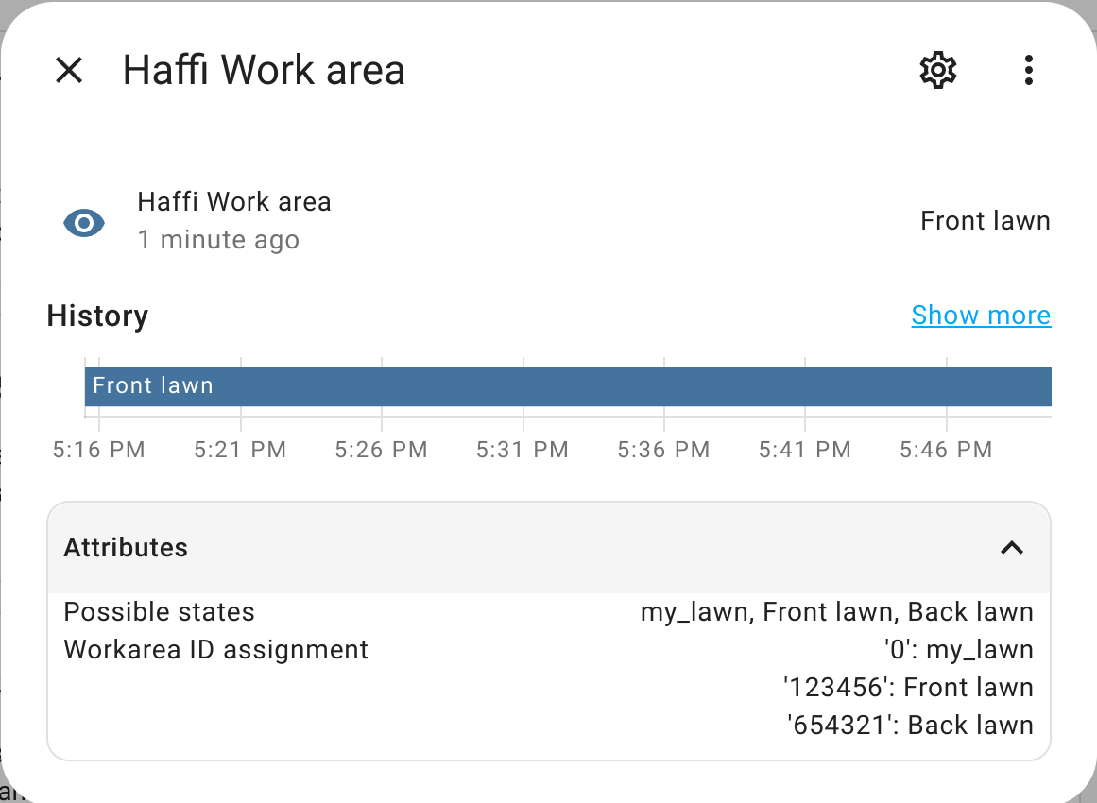Click the '123456': Front lawn entry
The height and width of the screenshot is (803, 1097).
click(x=907, y=688)
